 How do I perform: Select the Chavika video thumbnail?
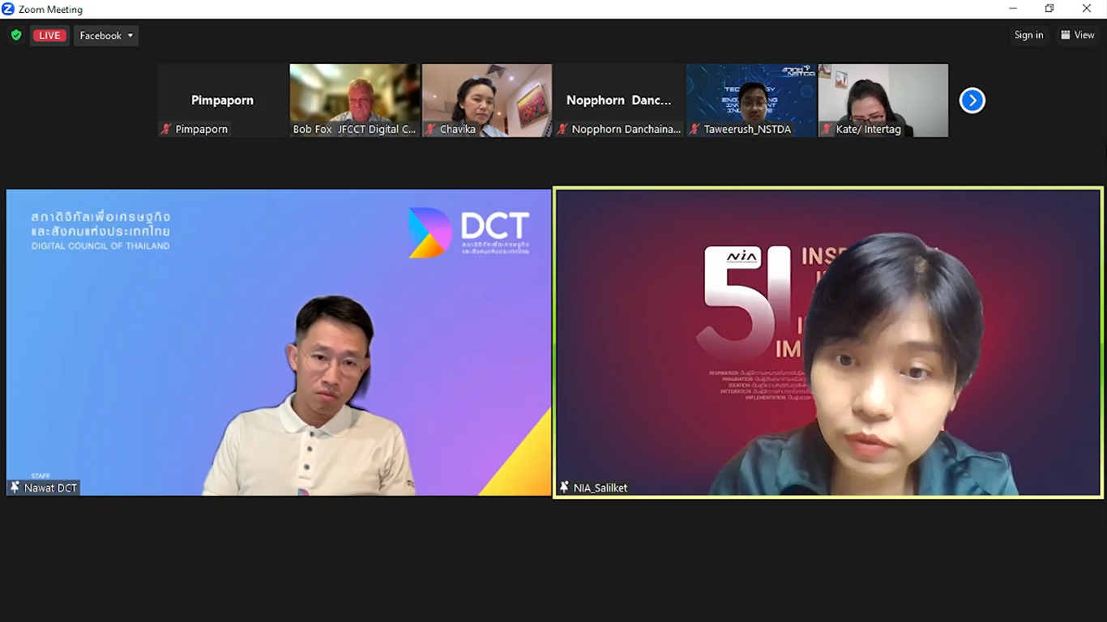pos(487,100)
